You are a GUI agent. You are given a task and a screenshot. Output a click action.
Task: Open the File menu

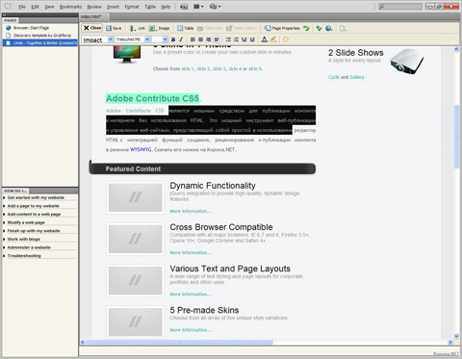22,7
